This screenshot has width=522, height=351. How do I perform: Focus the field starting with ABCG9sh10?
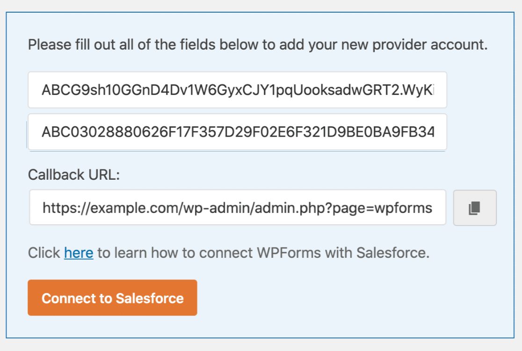tap(237, 90)
